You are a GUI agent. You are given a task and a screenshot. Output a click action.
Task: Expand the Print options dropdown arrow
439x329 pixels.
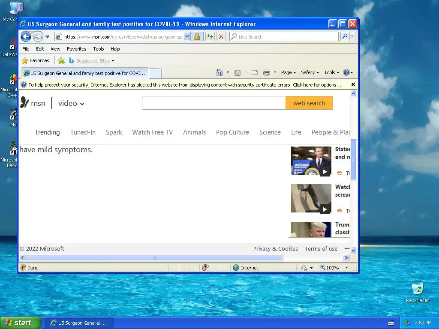[x=275, y=72]
